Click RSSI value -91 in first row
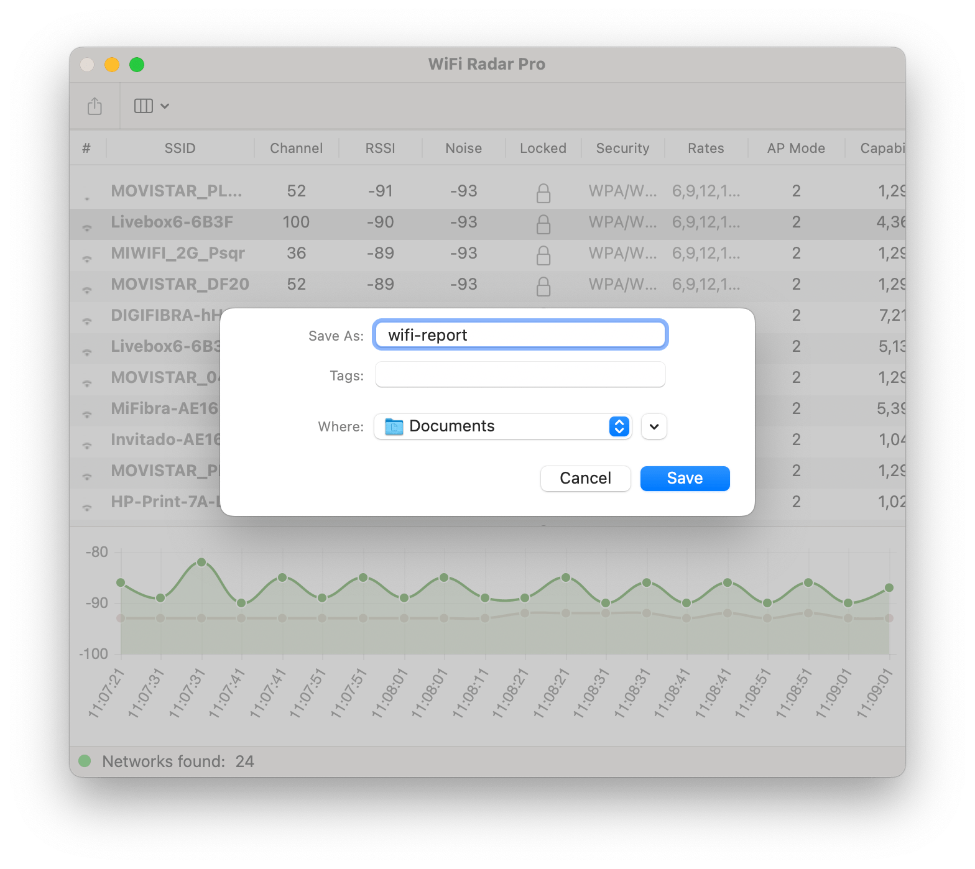 (380, 191)
